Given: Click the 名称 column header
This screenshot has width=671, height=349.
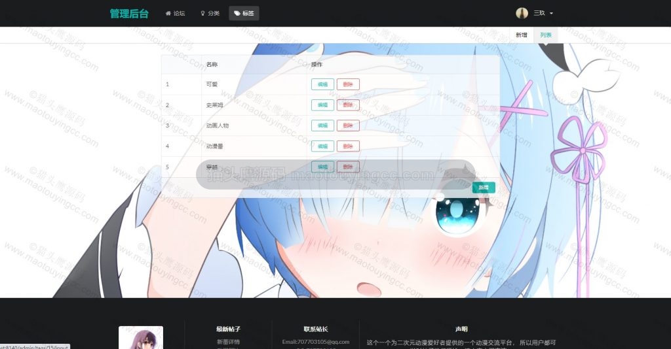Looking at the screenshot, I should pos(212,65).
